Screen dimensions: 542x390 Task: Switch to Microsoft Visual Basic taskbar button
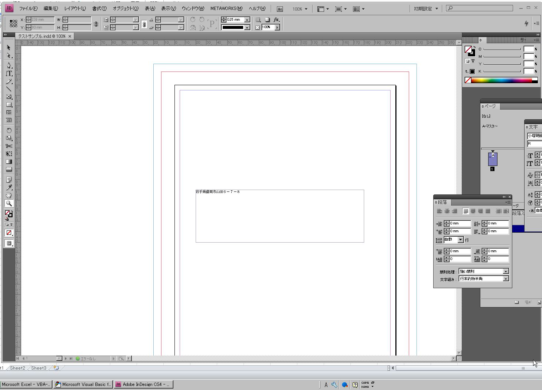pyautogui.click(x=84, y=384)
